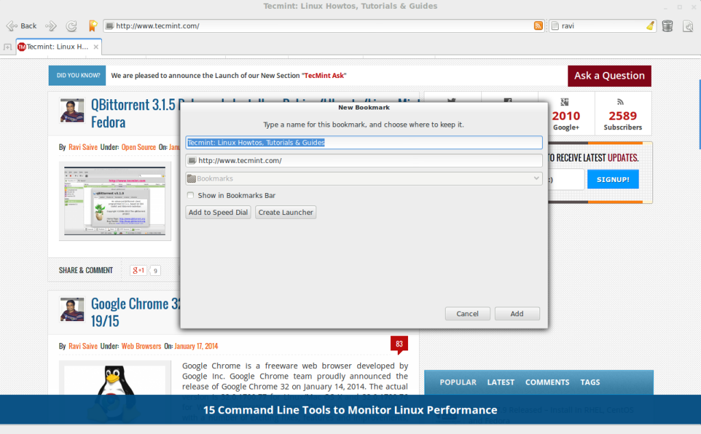
Task: Switch to the TAGS tab
Action: (590, 382)
